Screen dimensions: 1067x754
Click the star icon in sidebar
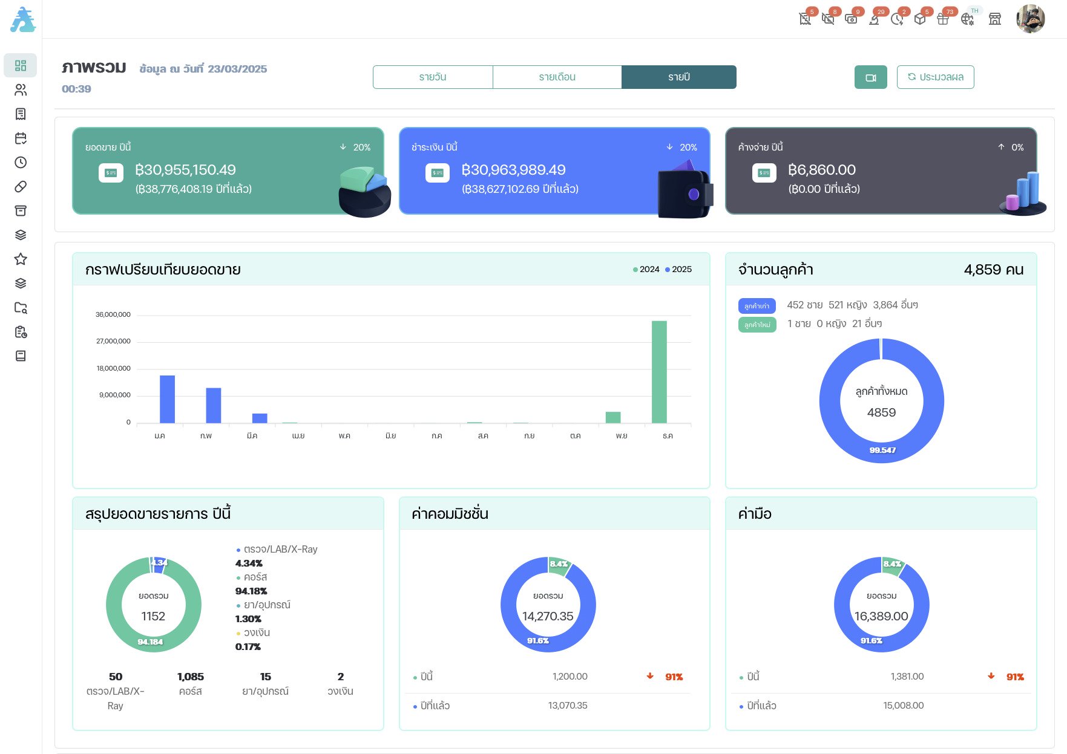(x=21, y=259)
